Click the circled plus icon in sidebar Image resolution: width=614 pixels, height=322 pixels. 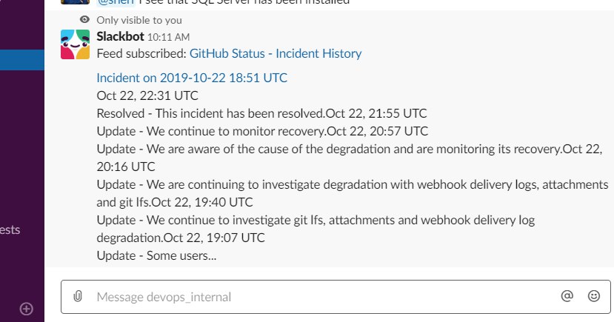26,309
